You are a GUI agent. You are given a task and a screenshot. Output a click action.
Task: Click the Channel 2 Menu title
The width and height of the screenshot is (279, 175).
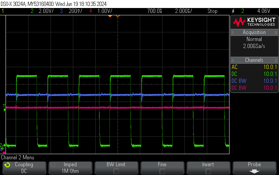point(18,158)
